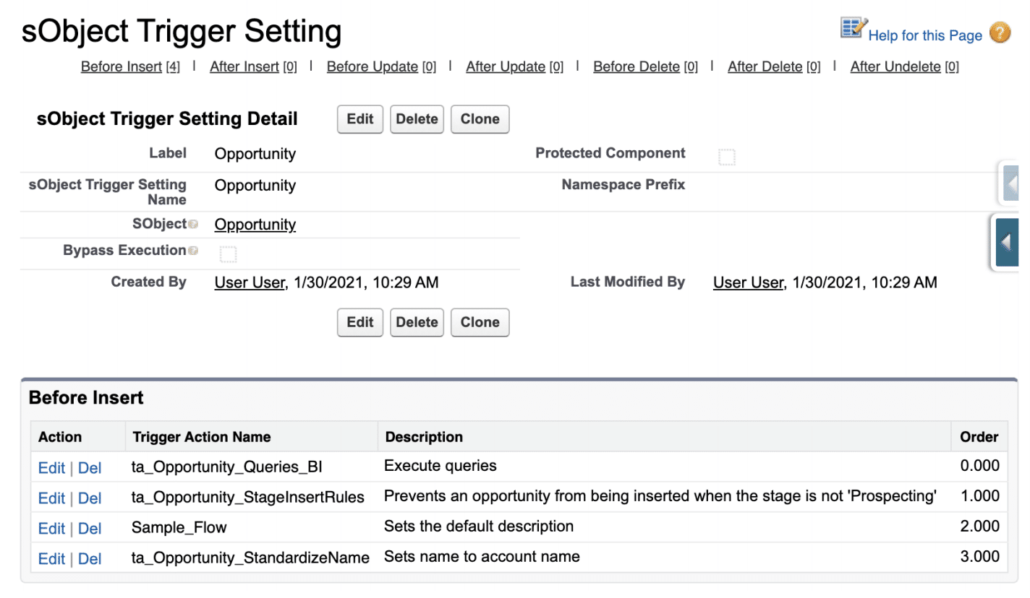Toggle the Protected Component checkbox

click(726, 154)
